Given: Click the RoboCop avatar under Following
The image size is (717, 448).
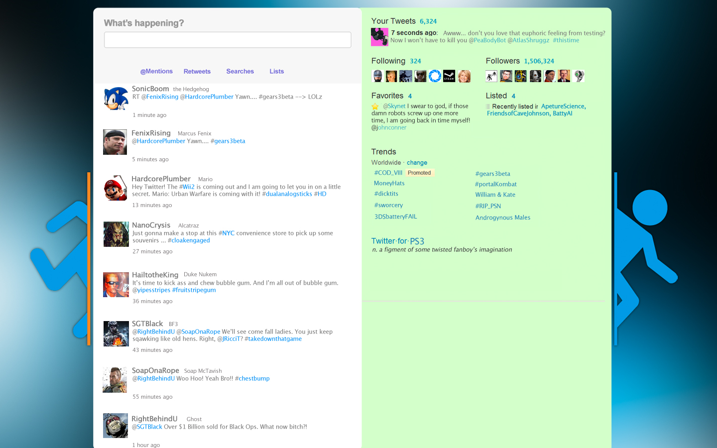Looking at the screenshot, I should 377,76.
